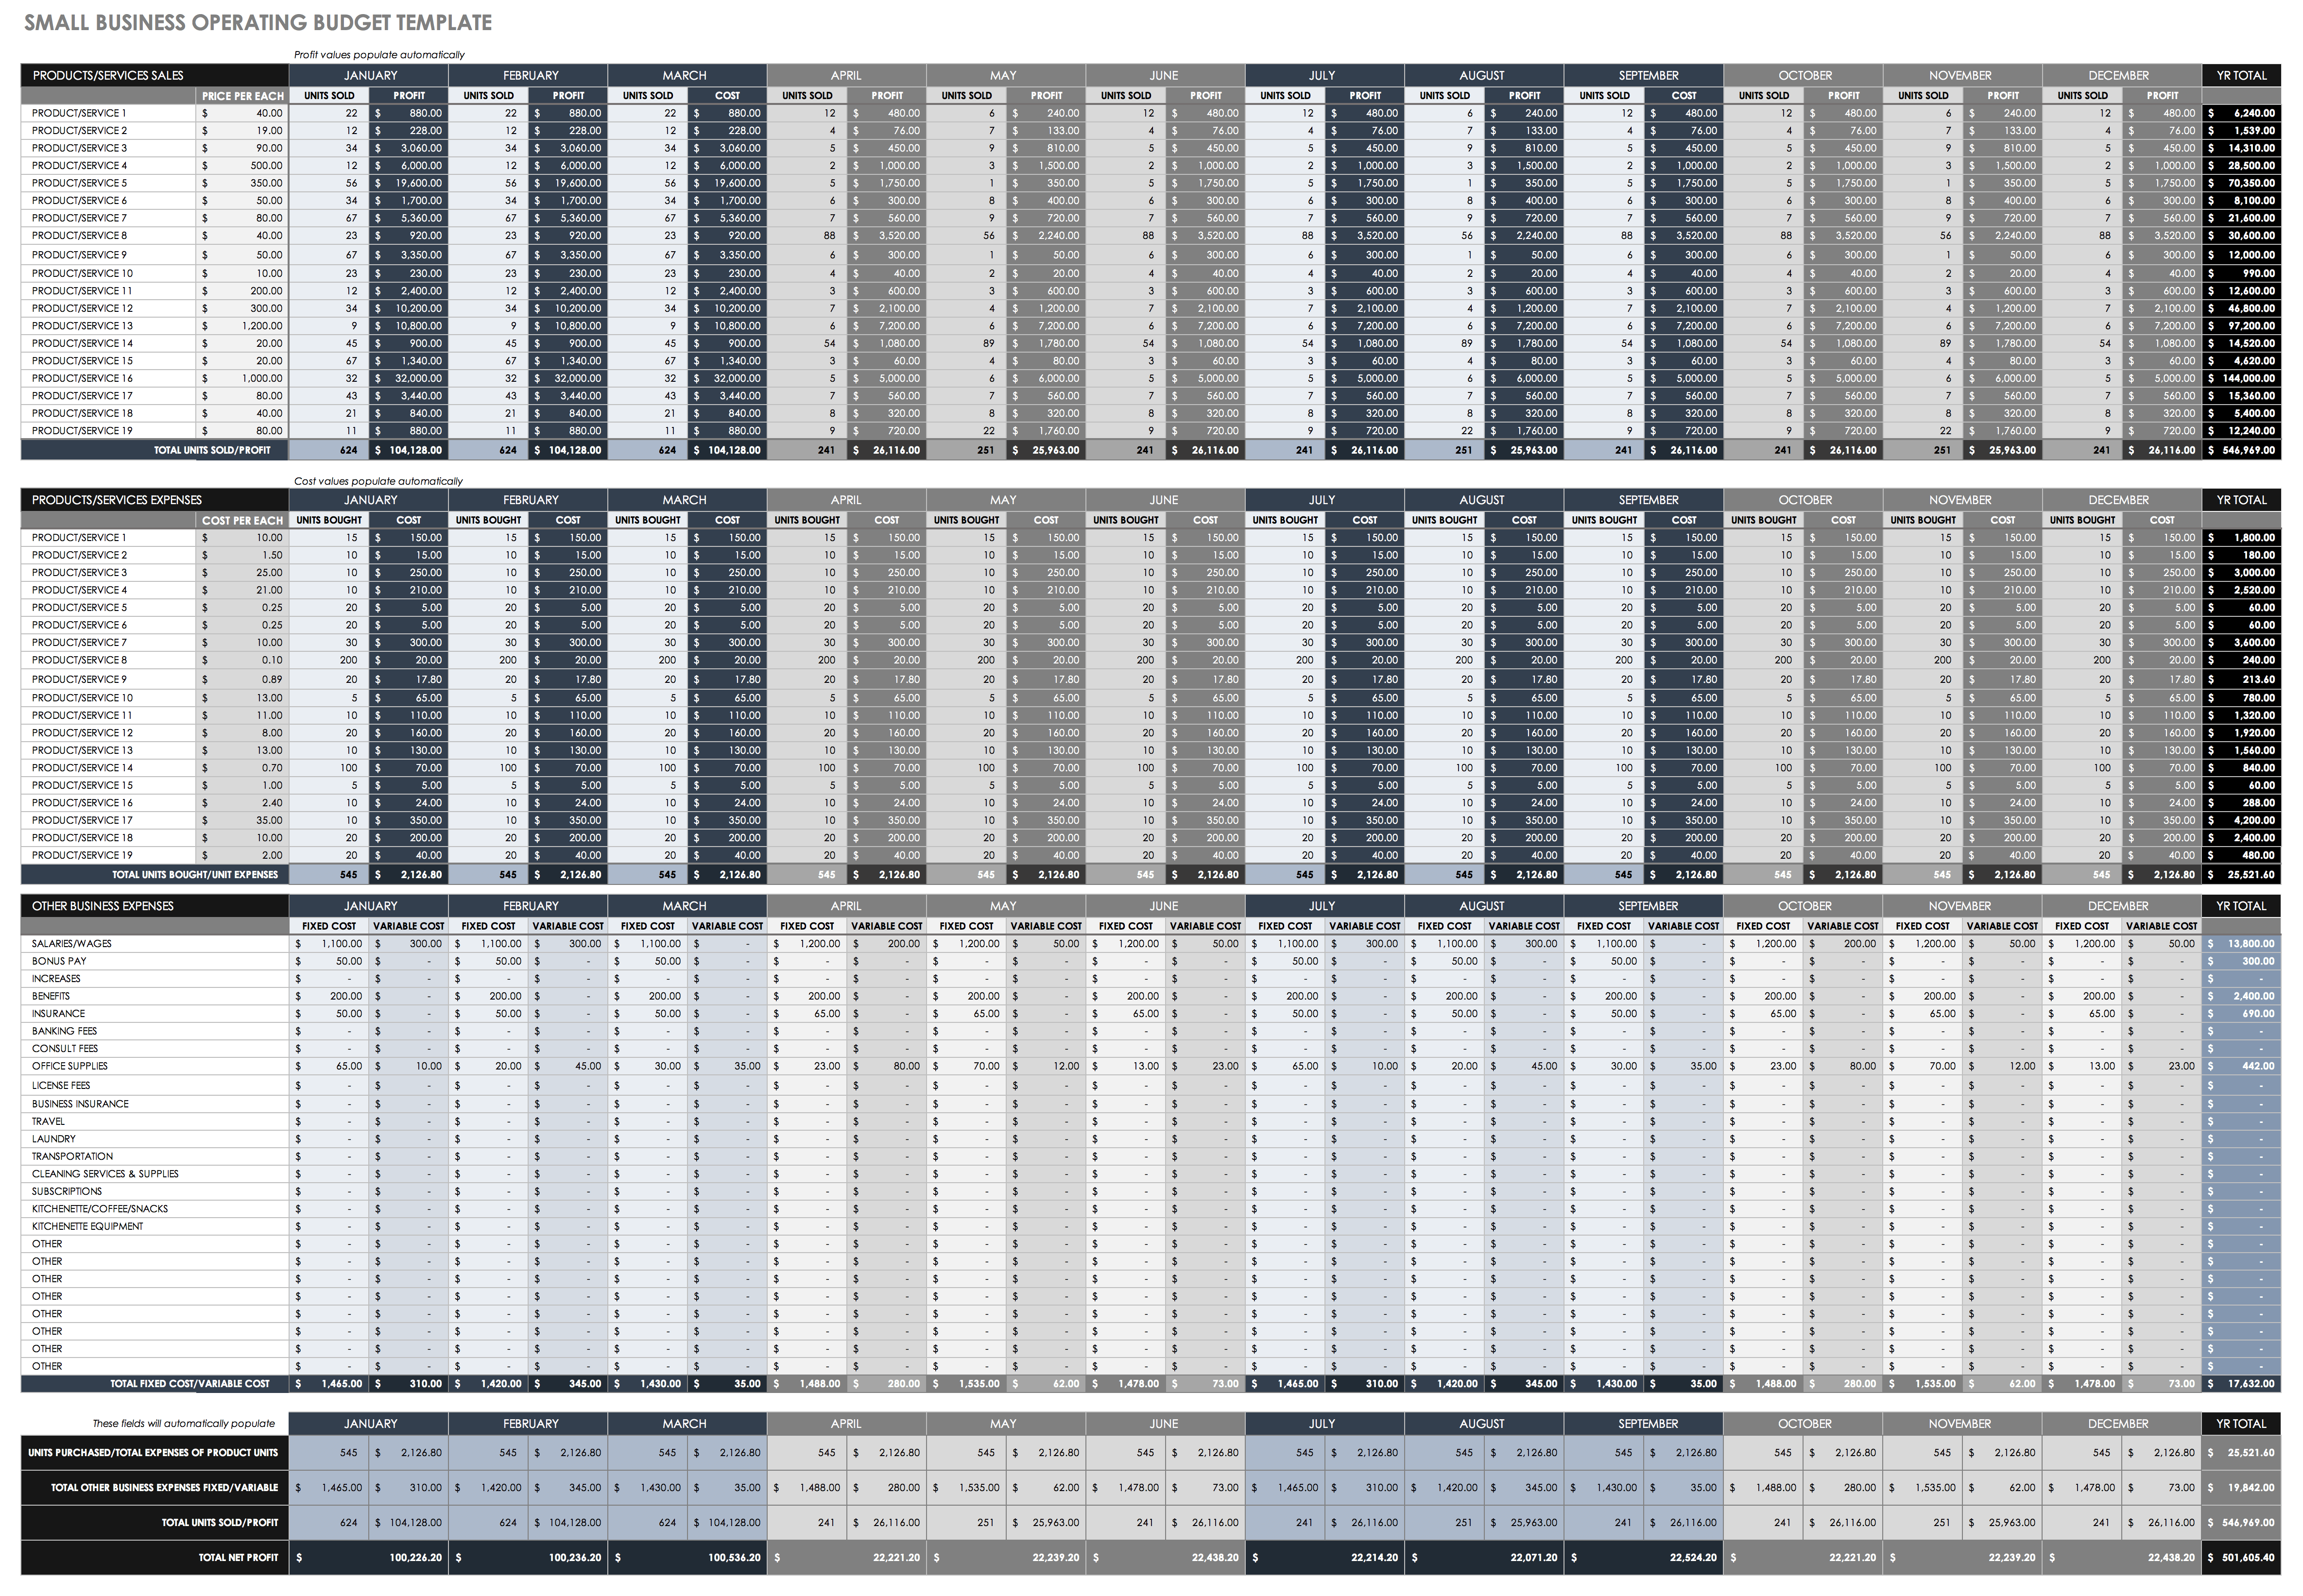Screen dimensions: 2303x1596
Task: Select the 4,620.00 yearly total cell
Action: pyautogui.click(x=2241, y=361)
